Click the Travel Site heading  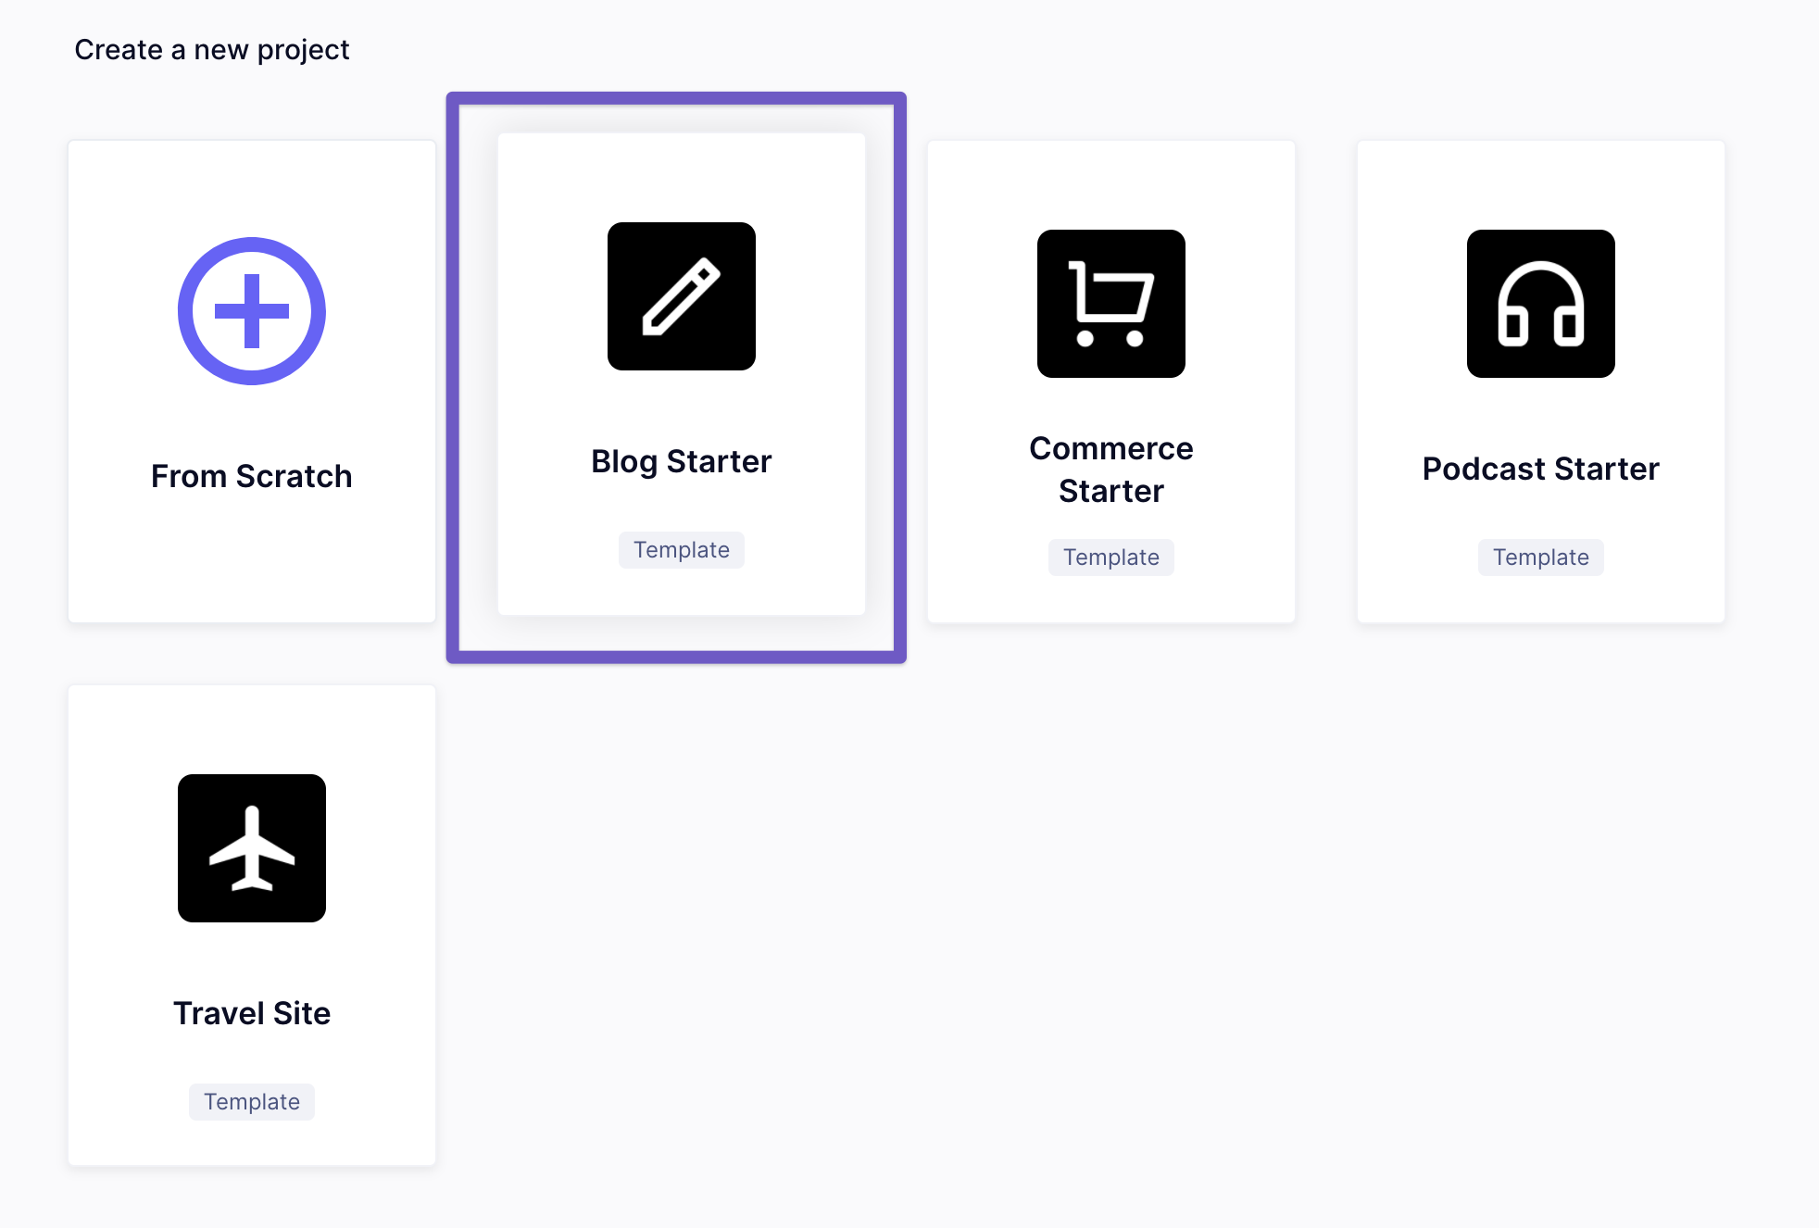(251, 1012)
